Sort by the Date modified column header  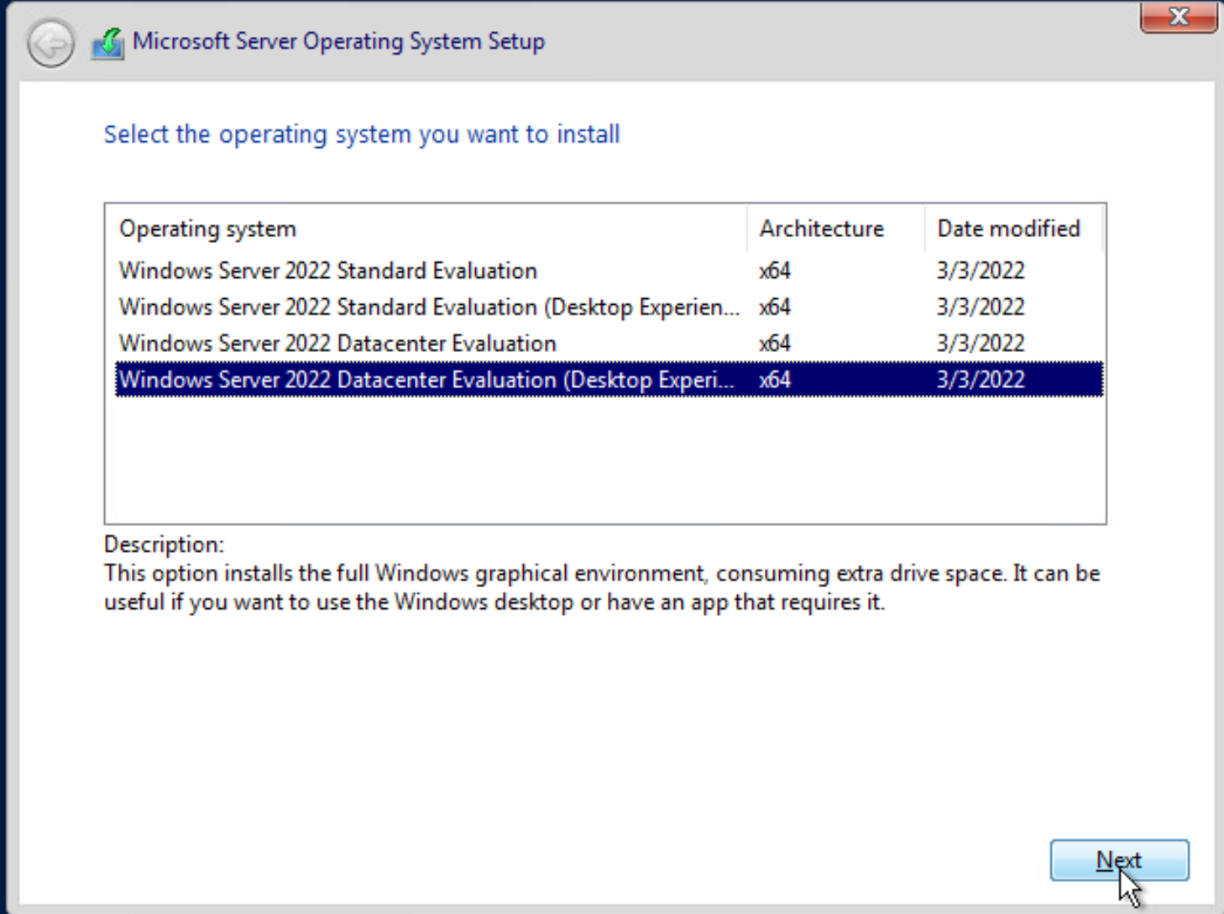coord(1008,228)
